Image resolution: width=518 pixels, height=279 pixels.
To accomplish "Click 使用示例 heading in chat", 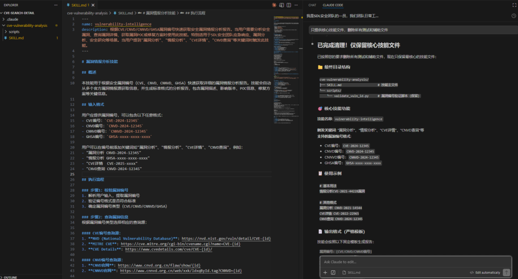I will click(333, 173).
